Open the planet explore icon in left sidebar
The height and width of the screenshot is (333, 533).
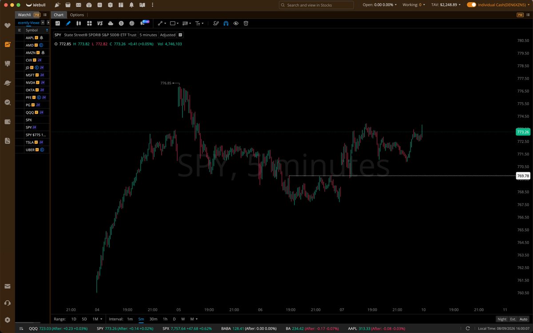pos(7,83)
